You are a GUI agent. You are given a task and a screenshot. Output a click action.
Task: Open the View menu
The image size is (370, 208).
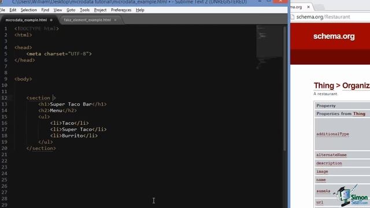[x=58, y=10]
